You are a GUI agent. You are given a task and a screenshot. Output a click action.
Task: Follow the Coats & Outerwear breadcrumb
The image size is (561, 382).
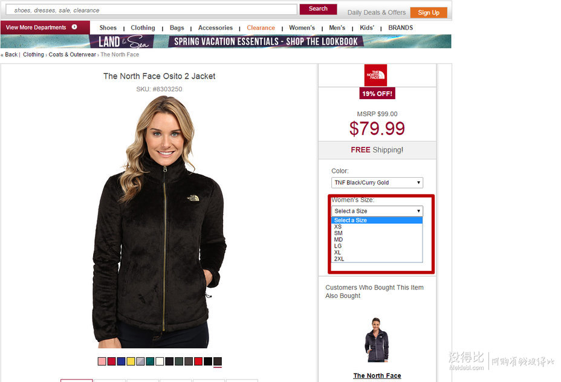73,54
